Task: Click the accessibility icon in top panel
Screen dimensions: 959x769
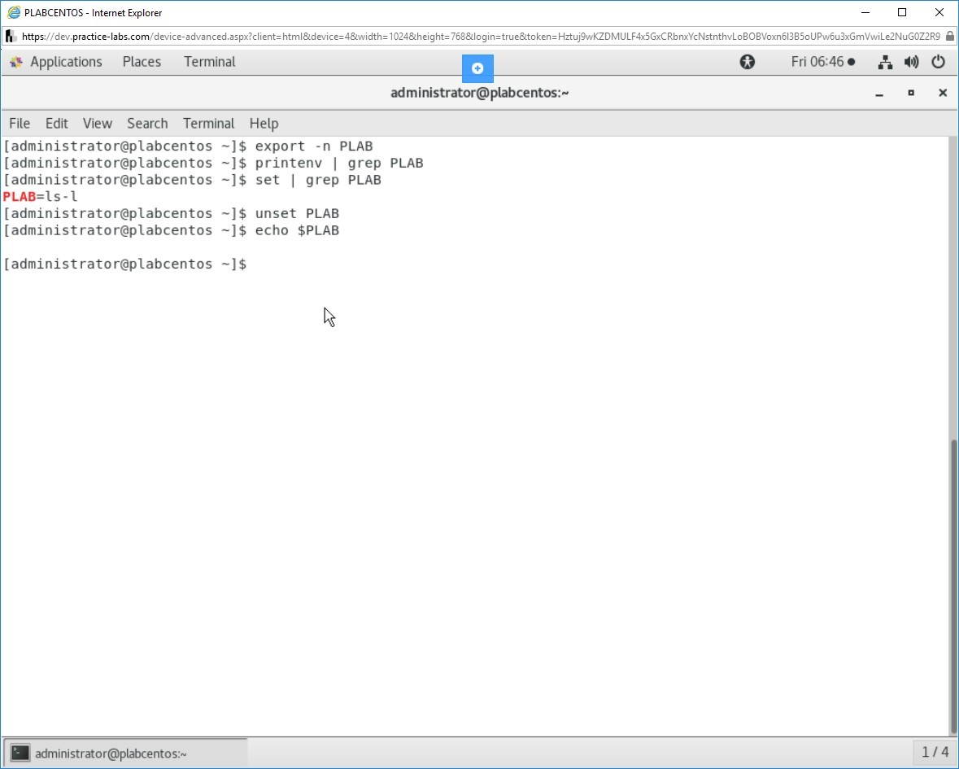Action: (x=747, y=62)
